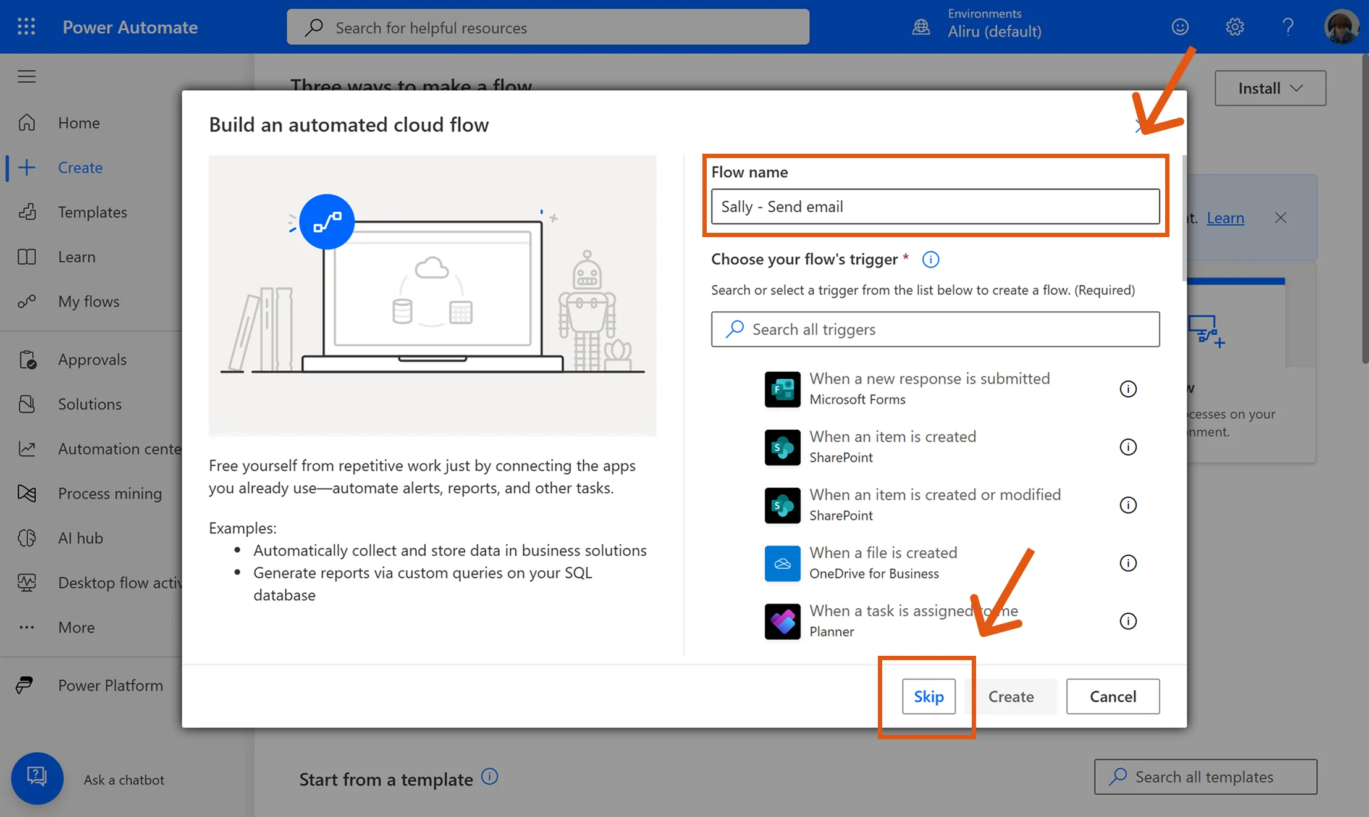This screenshot has width=1369, height=817.
Task: Expand the Install dropdown
Action: point(1270,88)
